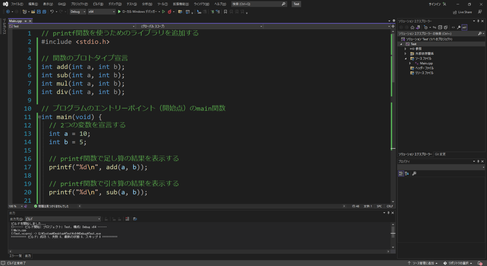
Task: Open Properties wrench icon in Solution Explorer
Action: click(458, 28)
